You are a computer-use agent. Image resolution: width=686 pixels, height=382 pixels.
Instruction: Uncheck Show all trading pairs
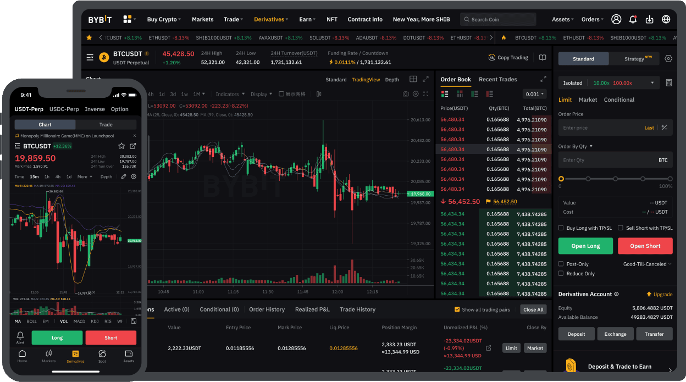[457, 309]
